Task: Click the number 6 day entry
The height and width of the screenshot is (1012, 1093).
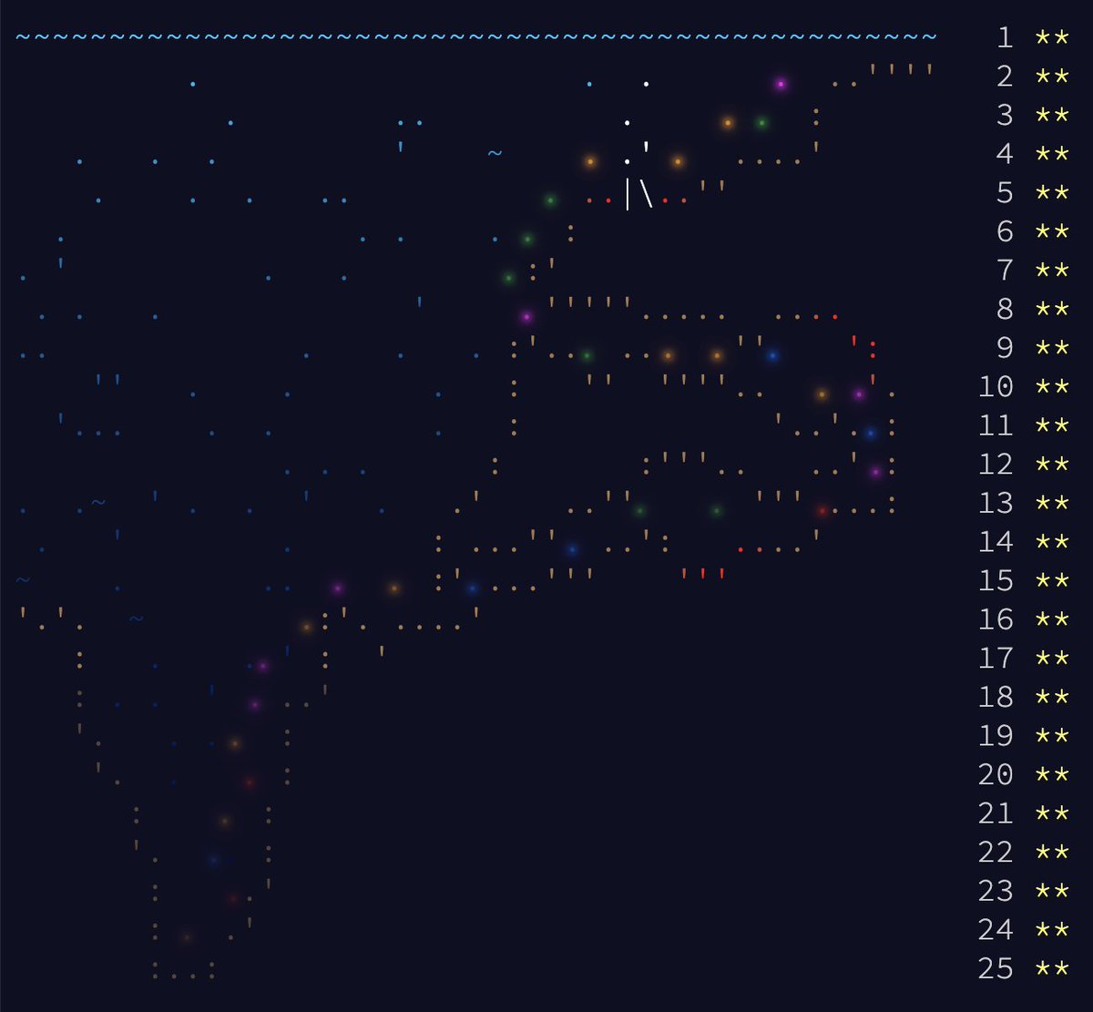Action: coord(1005,231)
